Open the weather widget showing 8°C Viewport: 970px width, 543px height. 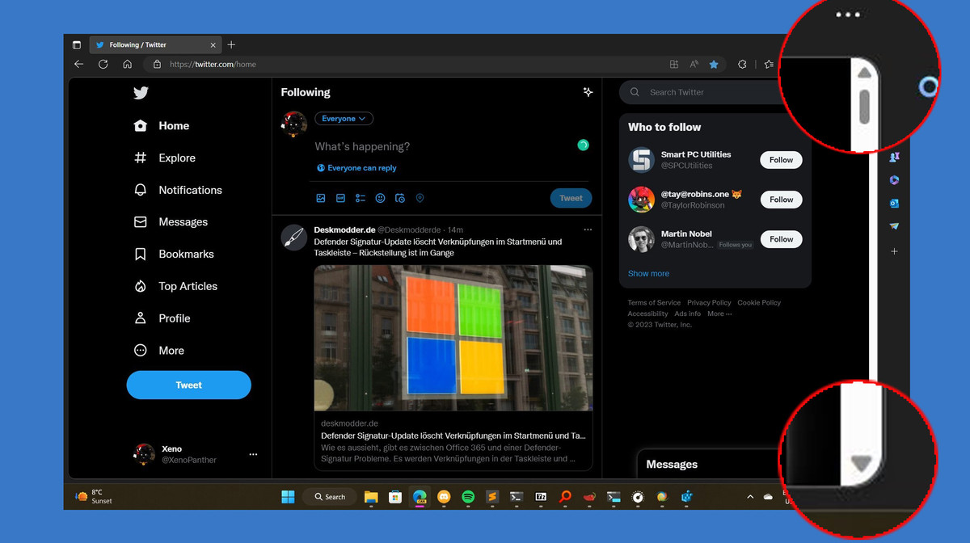[95, 496]
